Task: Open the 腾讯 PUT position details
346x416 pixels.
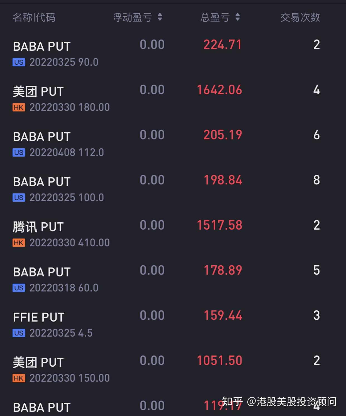Action: (x=173, y=234)
